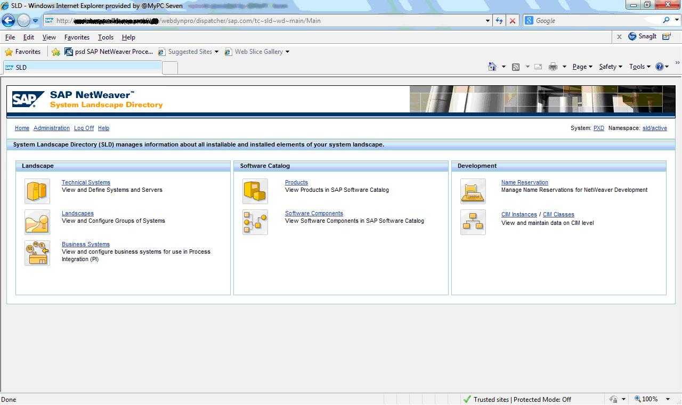Select the SLD browser tab

82,67
